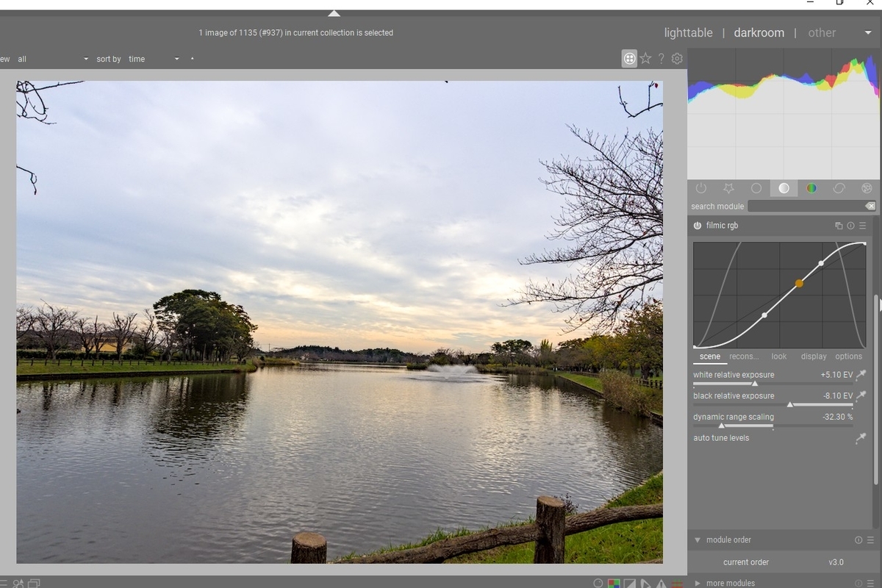
Task: Toggle thumbnail overlays star icon
Action: [645, 58]
